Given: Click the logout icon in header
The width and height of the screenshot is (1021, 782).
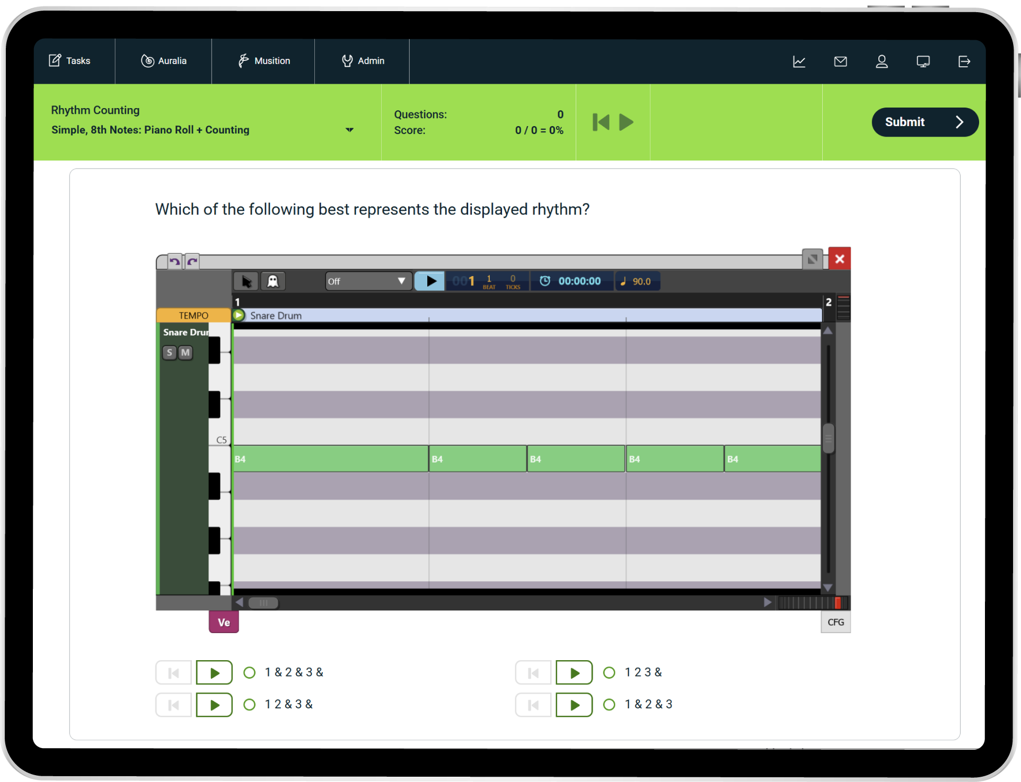Looking at the screenshot, I should click(964, 61).
